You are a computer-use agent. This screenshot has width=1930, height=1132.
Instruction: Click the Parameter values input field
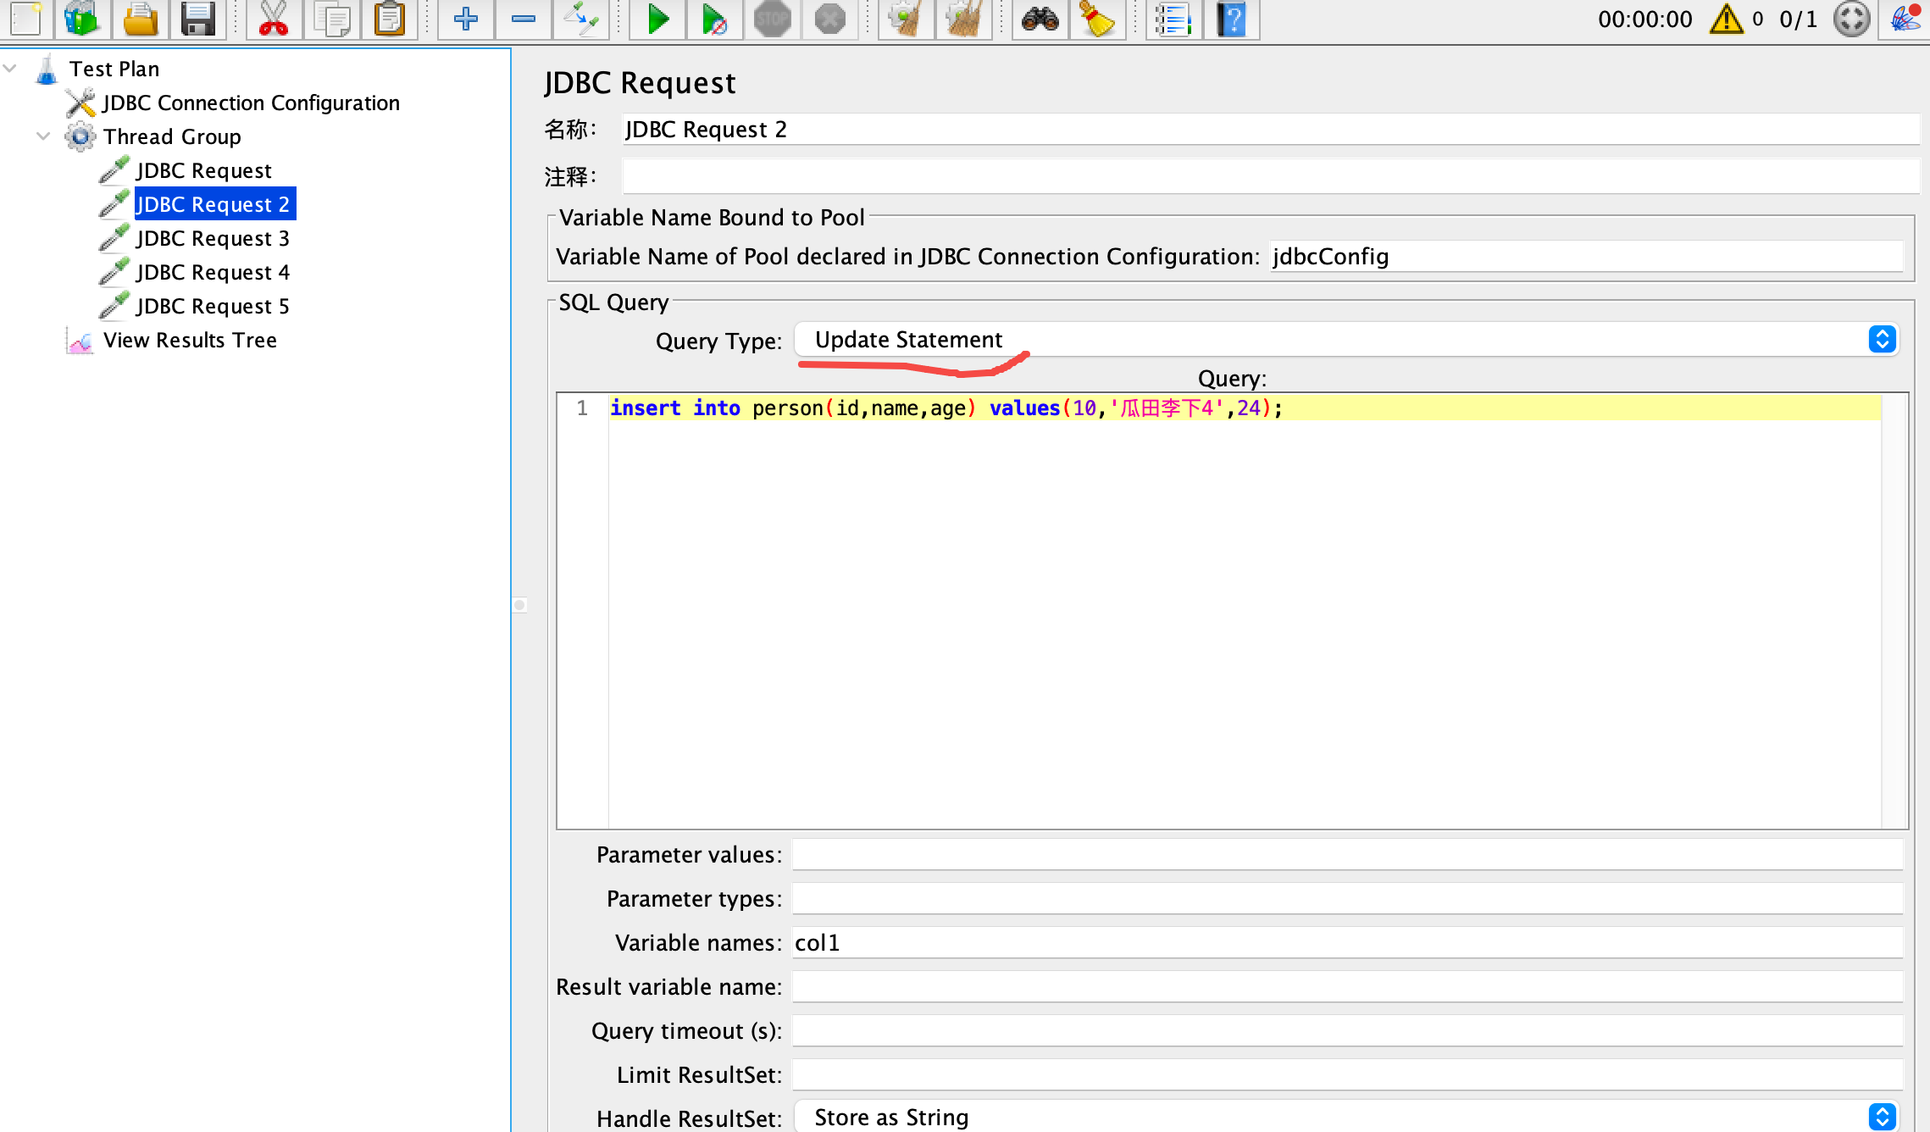pyautogui.click(x=1346, y=855)
